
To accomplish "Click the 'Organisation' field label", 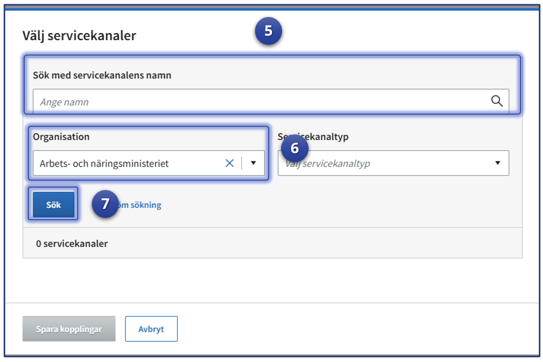I will [x=61, y=137].
